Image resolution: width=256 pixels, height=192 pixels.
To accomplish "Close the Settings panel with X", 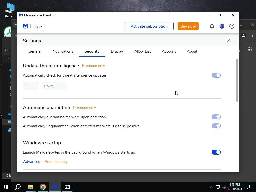I will (229, 40).
